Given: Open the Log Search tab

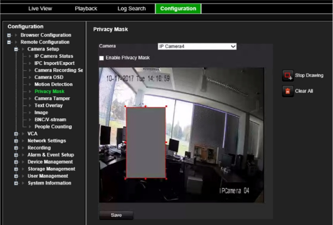Looking at the screenshot, I should point(132,9).
